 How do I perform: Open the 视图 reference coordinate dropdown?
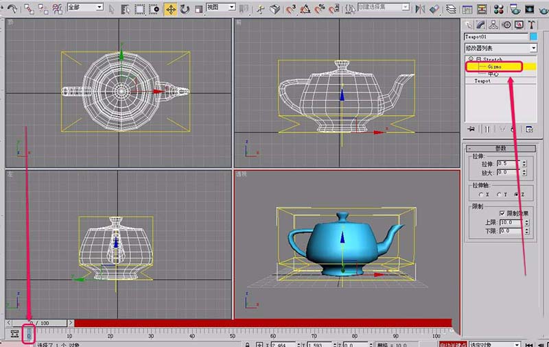pyautogui.click(x=221, y=7)
